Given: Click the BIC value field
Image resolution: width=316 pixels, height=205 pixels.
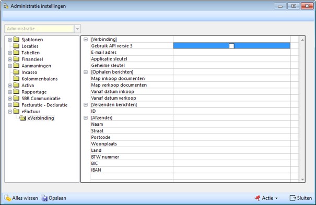Looking at the screenshot, I should (x=232, y=163).
